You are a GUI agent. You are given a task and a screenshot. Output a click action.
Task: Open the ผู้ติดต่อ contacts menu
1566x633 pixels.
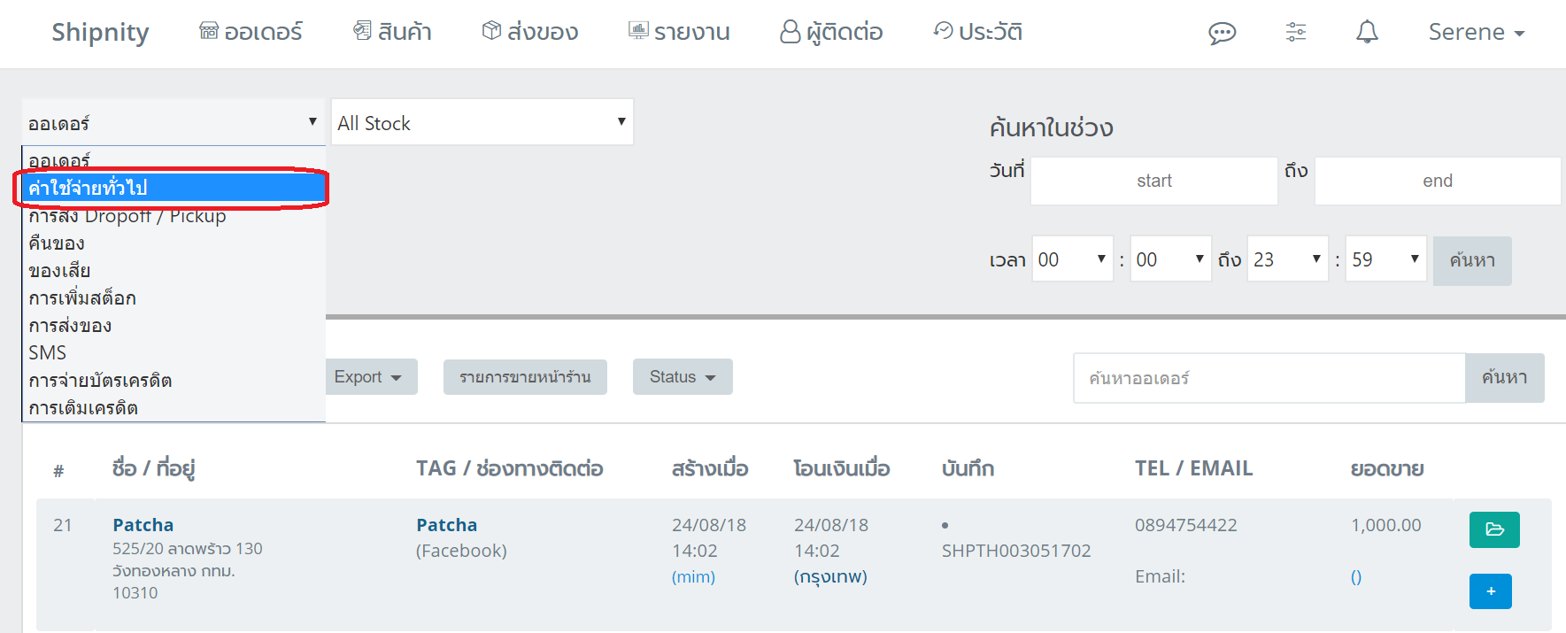831,33
